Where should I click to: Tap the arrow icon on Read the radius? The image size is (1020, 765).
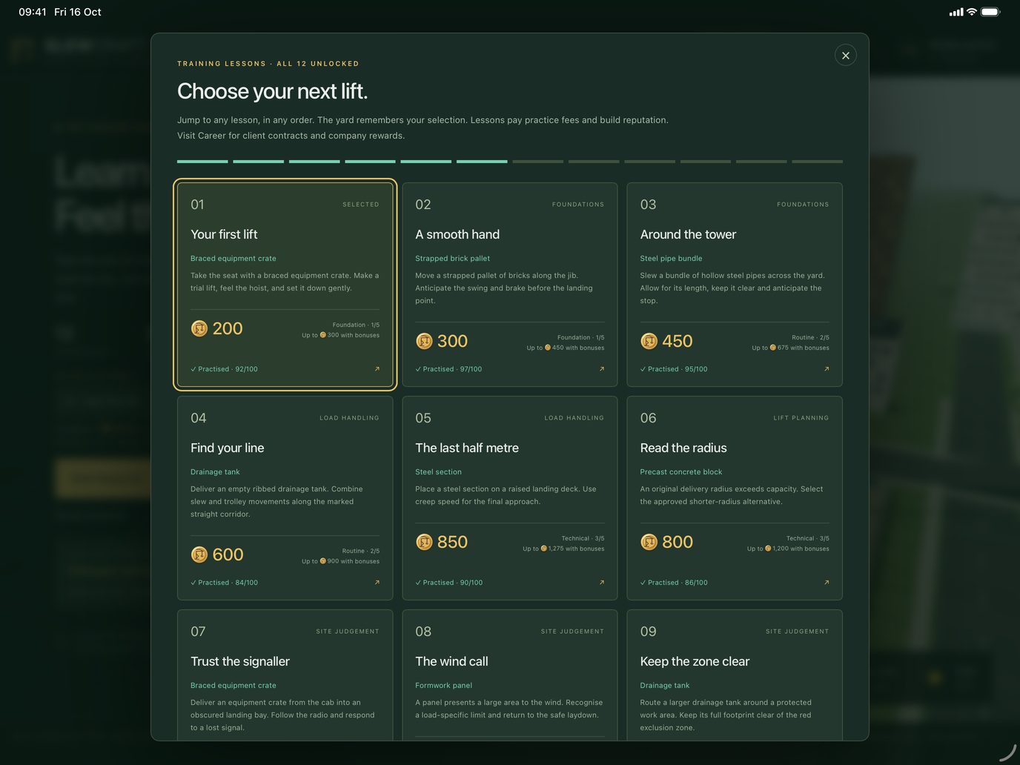pyautogui.click(x=827, y=582)
